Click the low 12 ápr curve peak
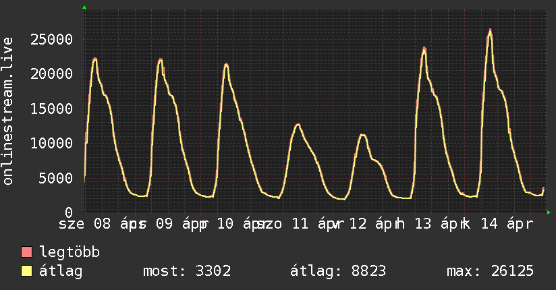Viewport: 556px width, 290px height. pos(362,135)
